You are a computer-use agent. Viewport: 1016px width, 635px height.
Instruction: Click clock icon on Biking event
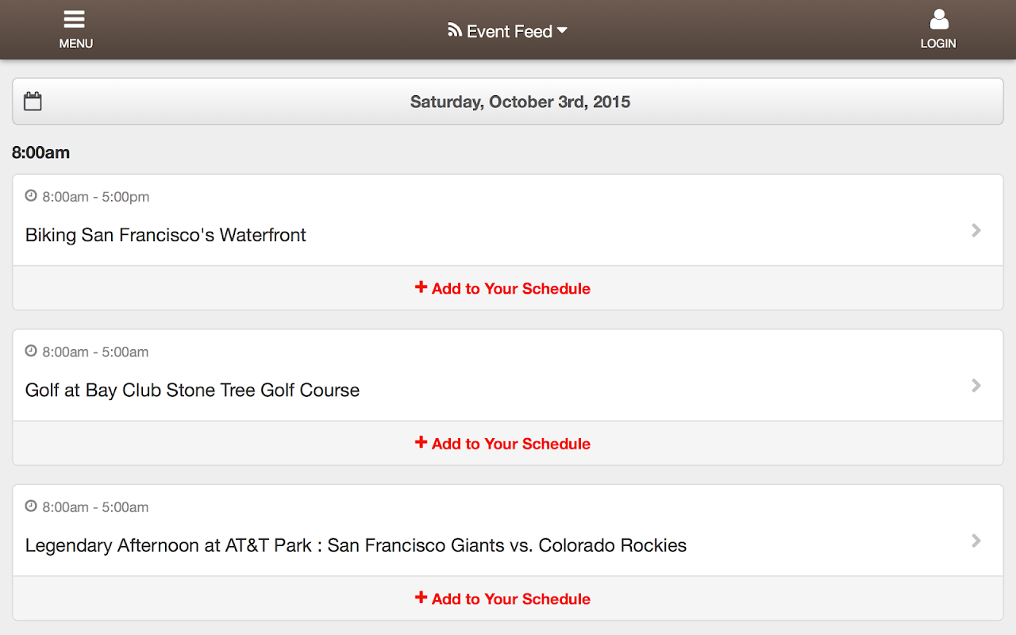pyautogui.click(x=31, y=195)
